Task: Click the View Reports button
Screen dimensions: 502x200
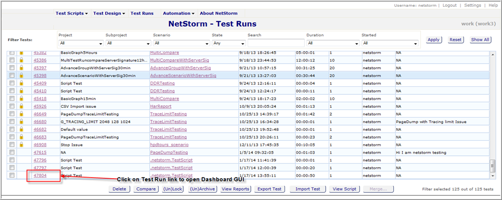Action: [236, 189]
